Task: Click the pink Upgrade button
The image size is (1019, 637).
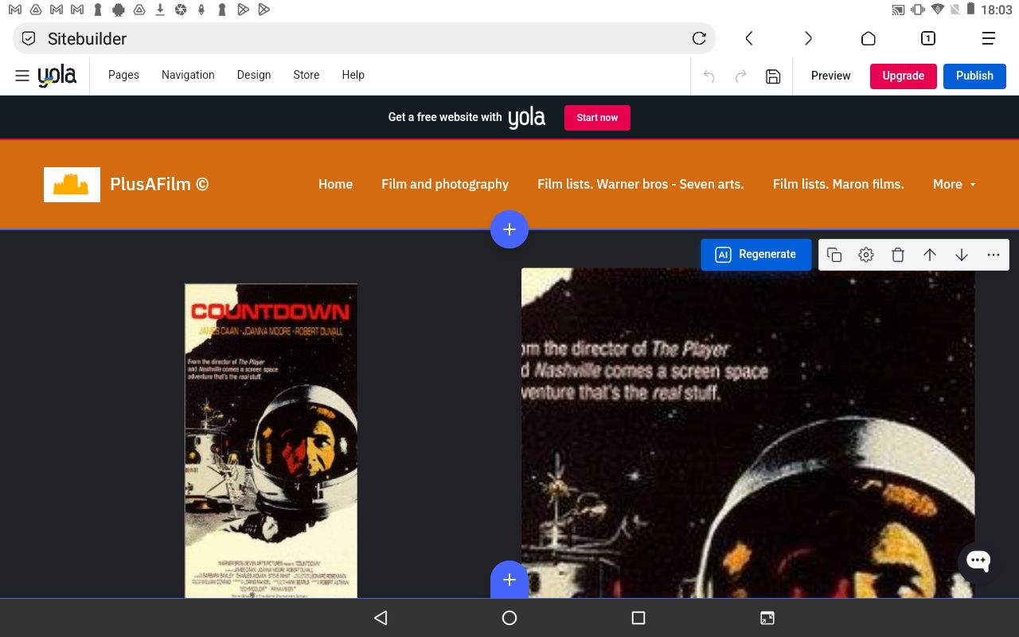Action: tap(904, 76)
